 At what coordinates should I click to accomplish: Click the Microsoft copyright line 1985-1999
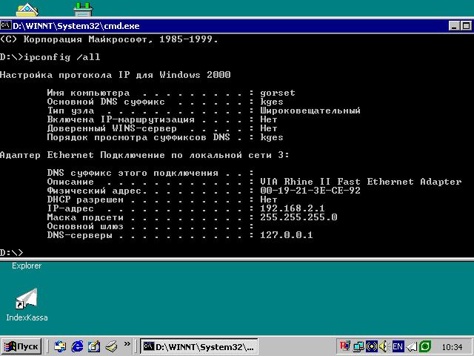(x=109, y=39)
